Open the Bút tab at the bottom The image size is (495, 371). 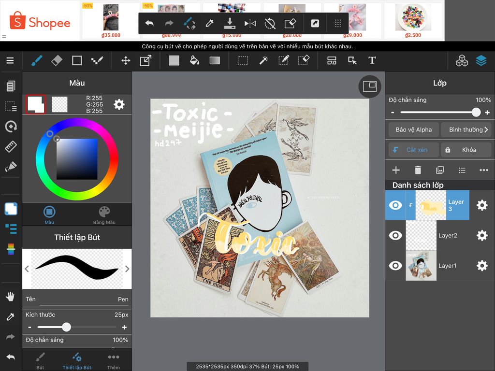click(40, 360)
